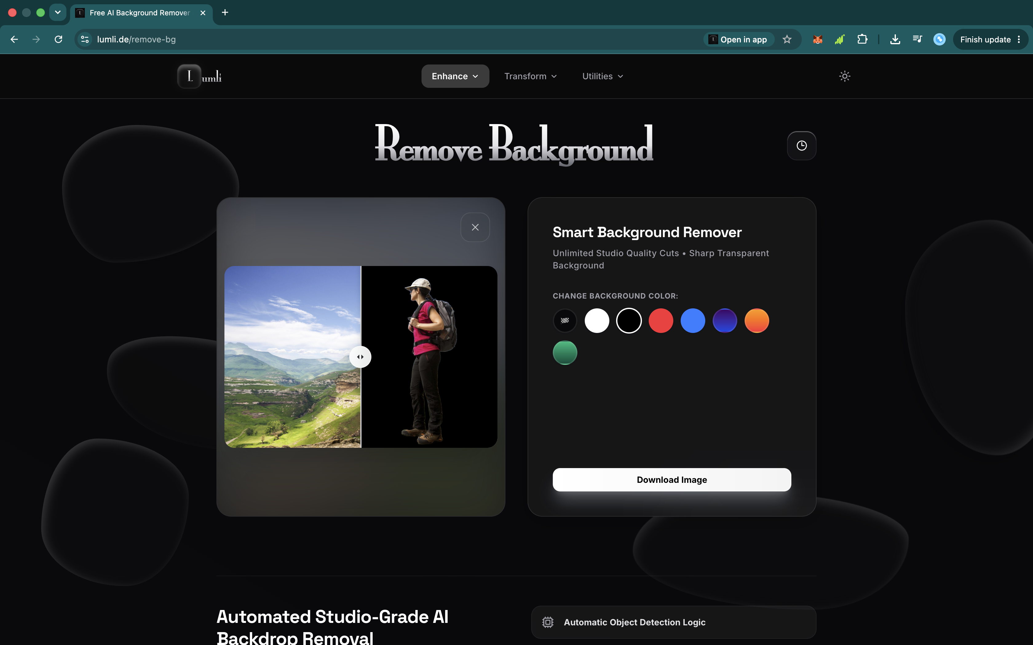Show browser downloads

895,40
